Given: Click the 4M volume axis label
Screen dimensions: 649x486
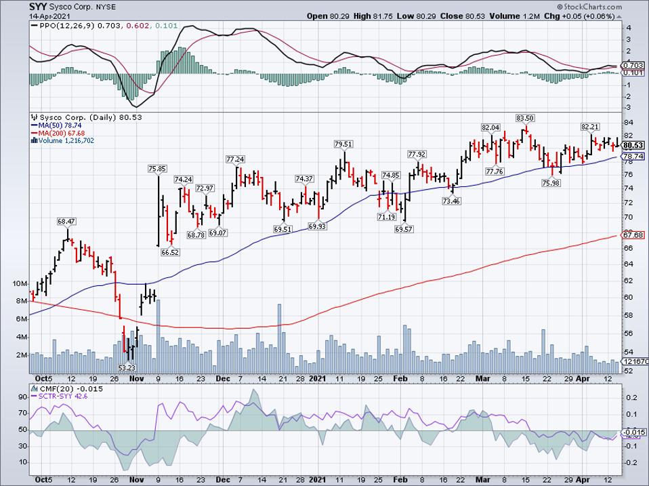Looking at the screenshot, I should pyautogui.click(x=22, y=337).
